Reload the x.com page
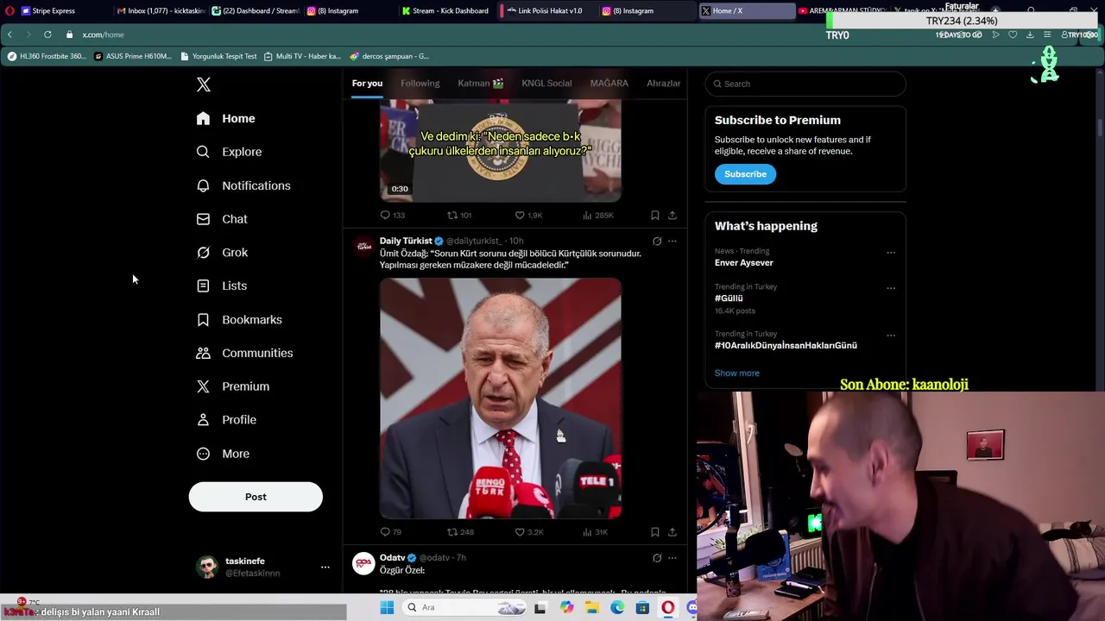This screenshot has width=1105, height=621. (x=47, y=34)
